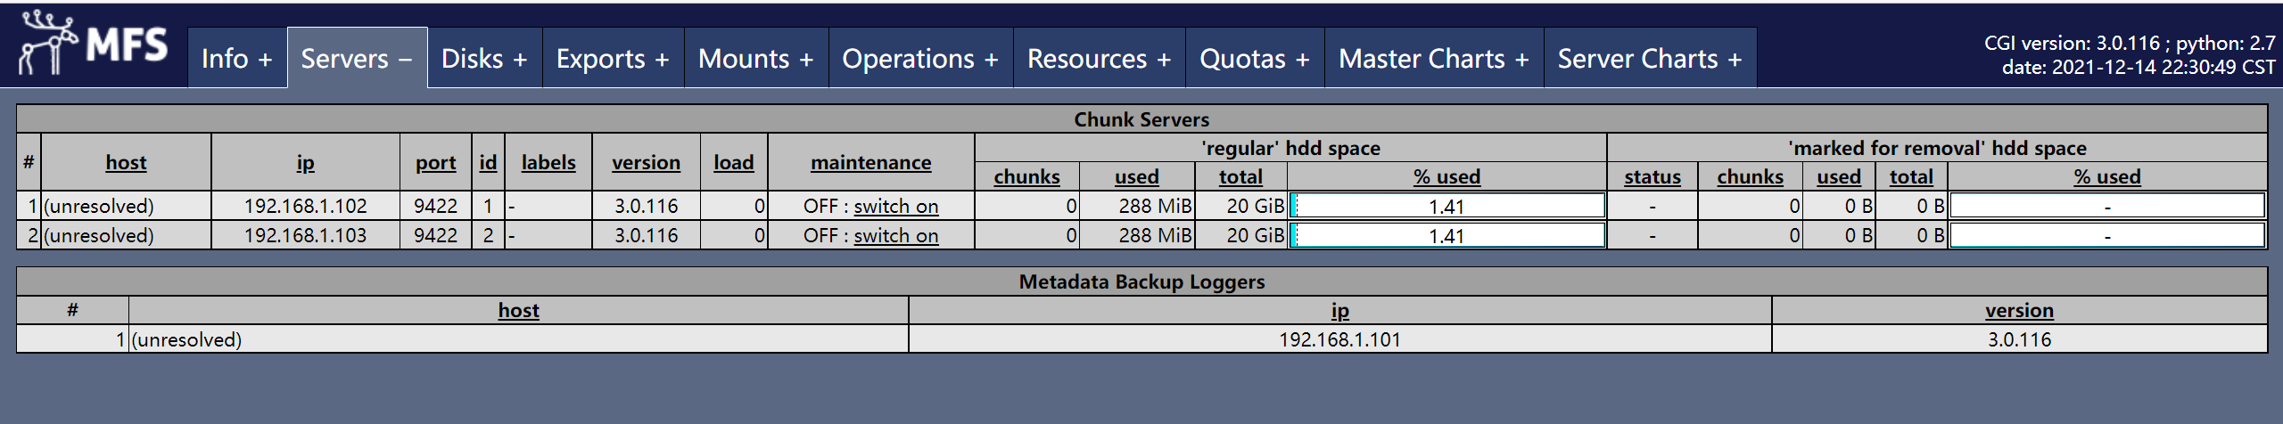Open the Disks tab
The width and height of the screenshot is (2283, 424).
point(484,59)
